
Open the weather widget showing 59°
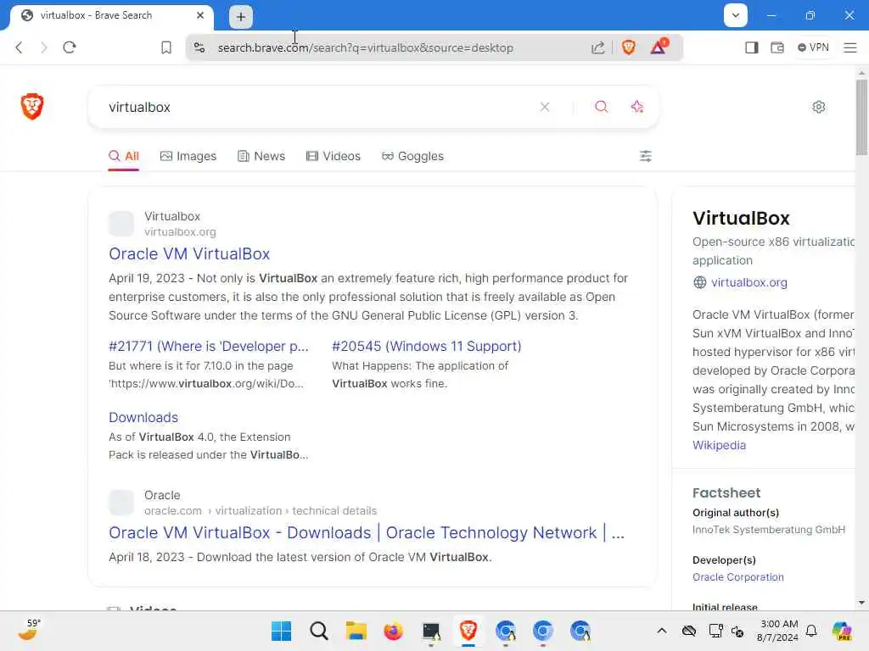(29, 630)
